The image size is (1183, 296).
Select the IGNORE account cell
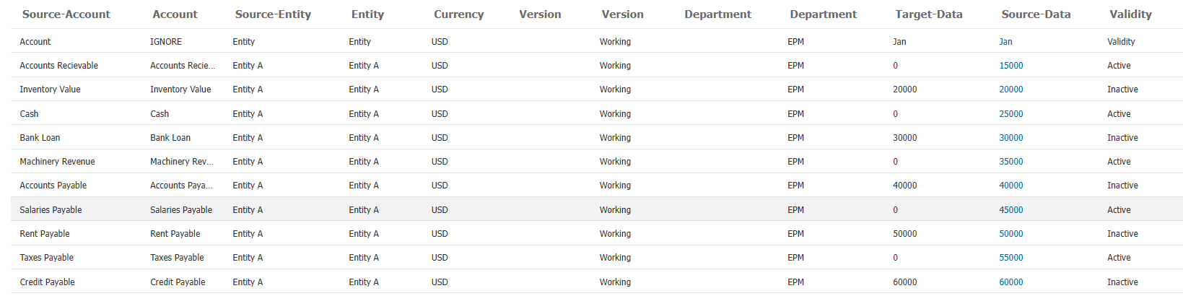click(x=166, y=42)
